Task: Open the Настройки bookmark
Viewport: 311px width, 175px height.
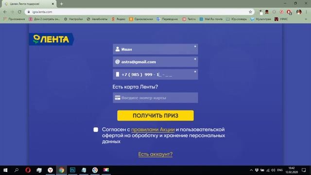Action: click(73, 19)
